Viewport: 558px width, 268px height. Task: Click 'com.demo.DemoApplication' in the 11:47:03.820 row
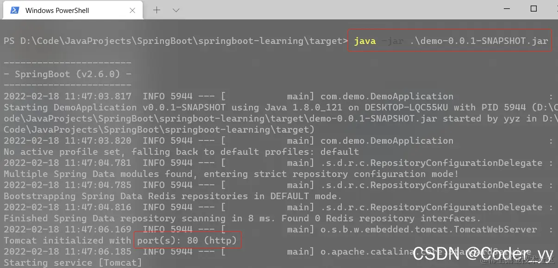tap(387, 140)
